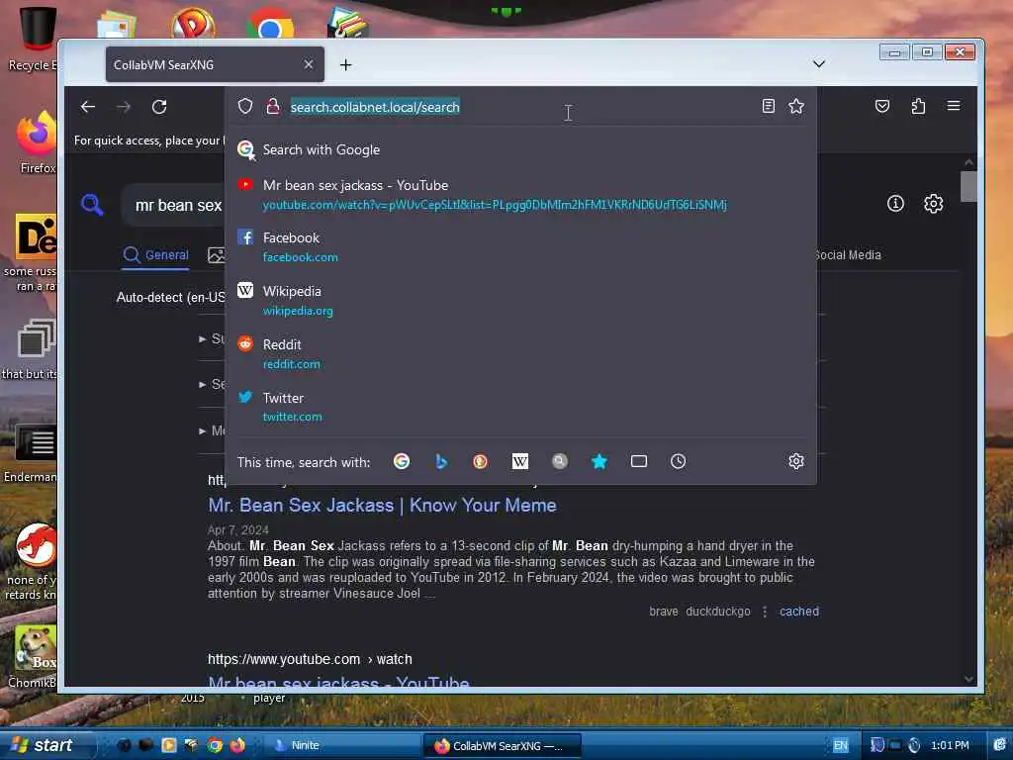Image resolution: width=1013 pixels, height=760 pixels.
Task: Search this time with DuckDuckGo icon
Action: pyautogui.click(x=480, y=461)
